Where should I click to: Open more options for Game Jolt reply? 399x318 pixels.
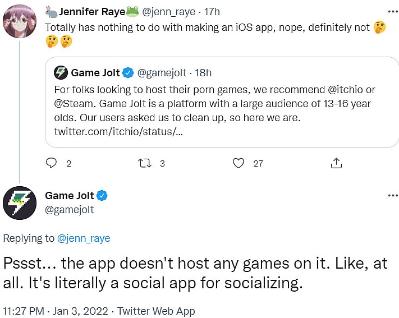click(x=392, y=196)
